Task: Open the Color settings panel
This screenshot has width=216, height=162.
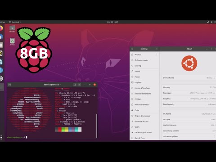Action: 144,110
